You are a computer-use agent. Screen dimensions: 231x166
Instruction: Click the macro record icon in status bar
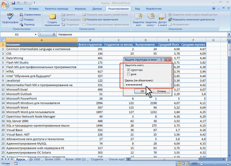(16, 163)
